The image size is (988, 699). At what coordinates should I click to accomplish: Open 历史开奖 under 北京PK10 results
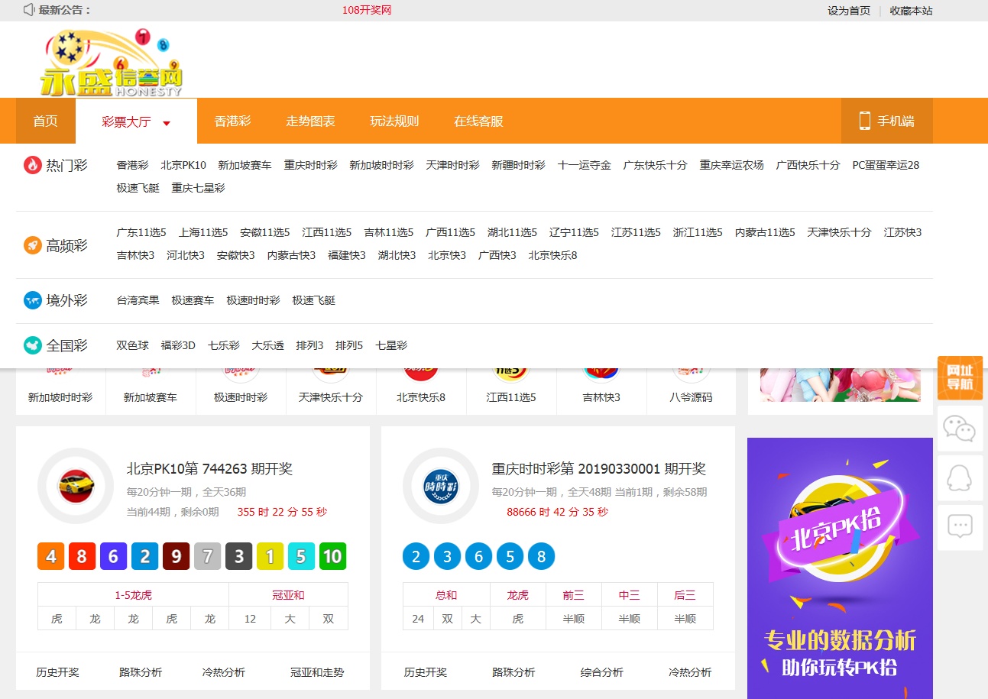(x=57, y=672)
